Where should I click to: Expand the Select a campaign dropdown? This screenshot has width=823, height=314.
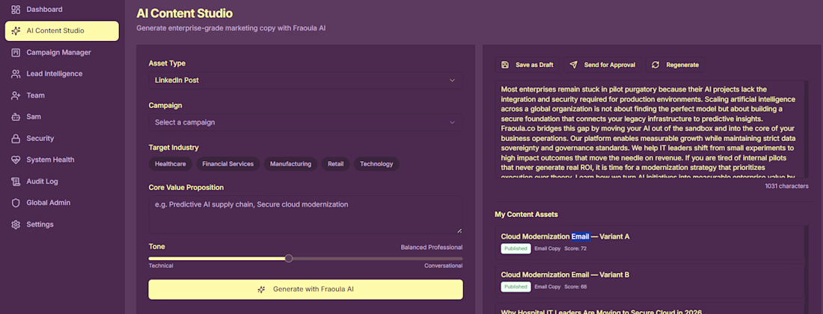pyautogui.click(x=305, y=122)
